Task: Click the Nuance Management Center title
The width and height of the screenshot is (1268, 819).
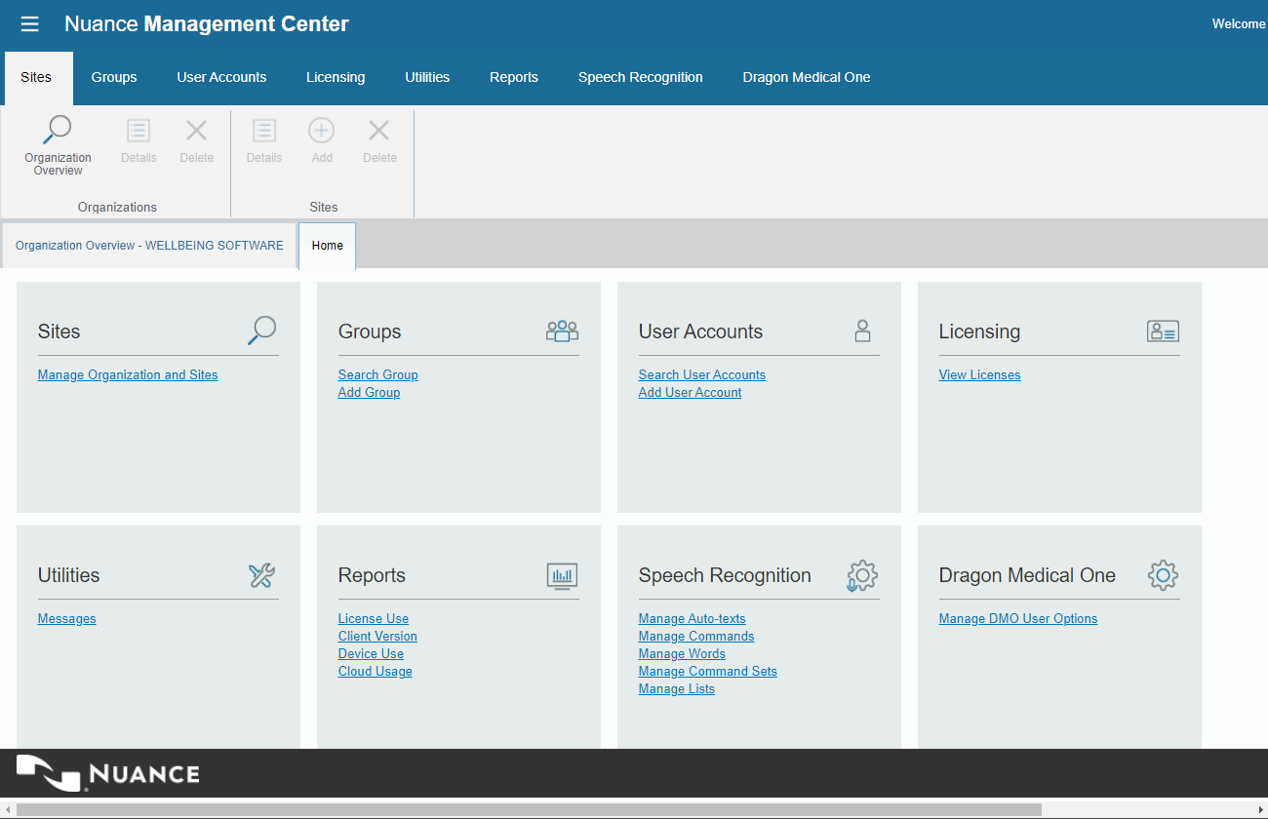Action: [207, 24]
